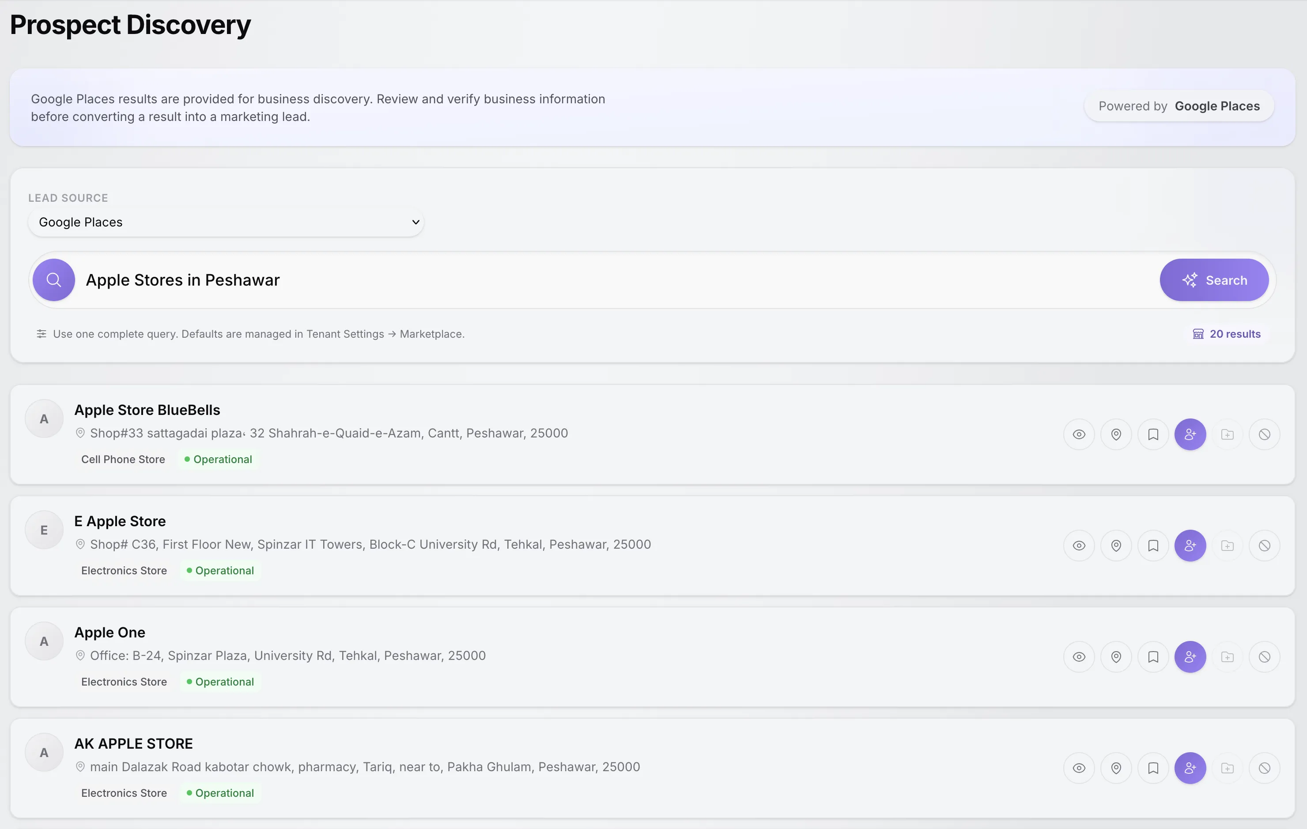Click the main Dalazak Road address
This screenshot has height=829, width=1307.
[x=365, y=767]
